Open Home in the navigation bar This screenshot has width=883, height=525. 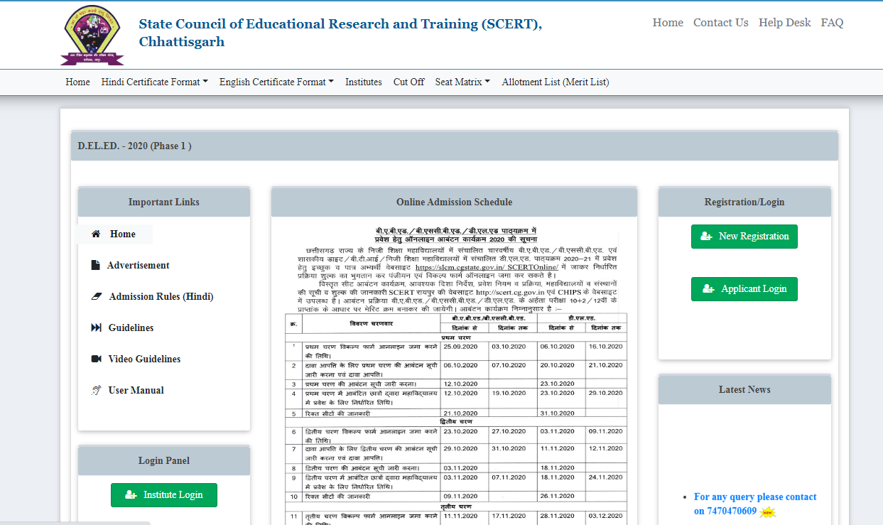[77, 82]
